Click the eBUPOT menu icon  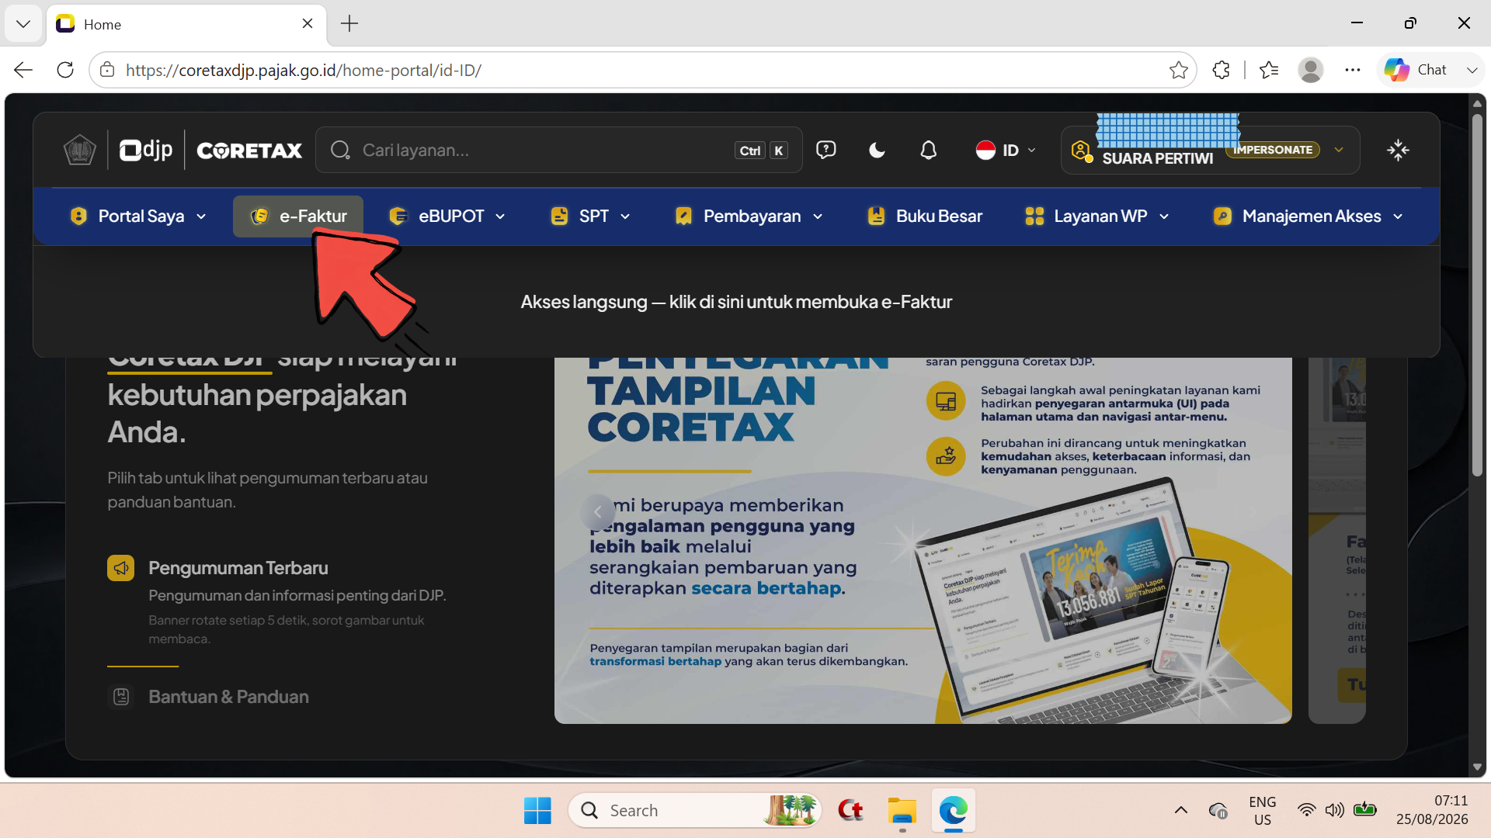398,216
